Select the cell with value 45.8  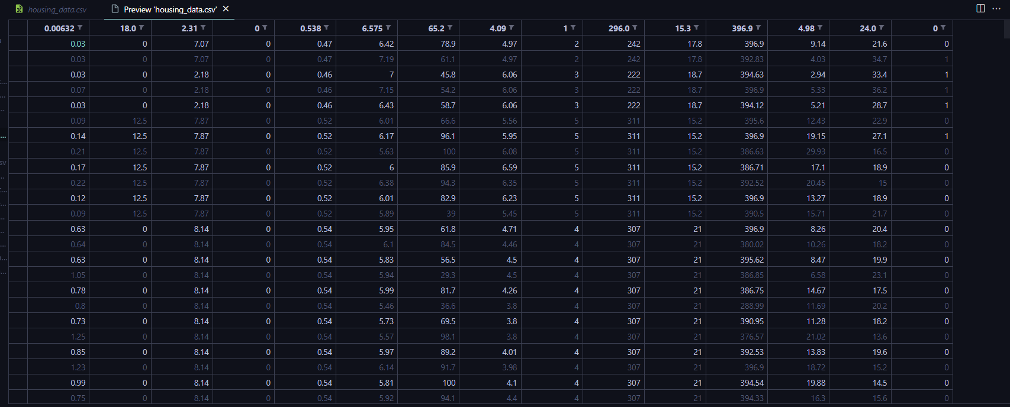[x=428, y=75]
